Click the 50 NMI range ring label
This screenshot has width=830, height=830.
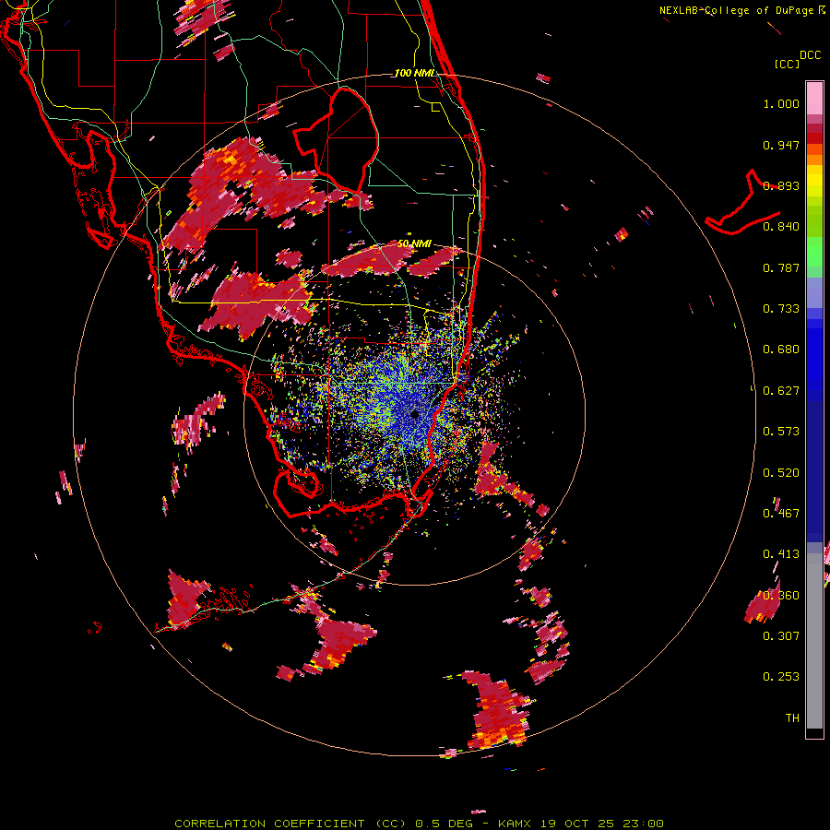[414, 243]
